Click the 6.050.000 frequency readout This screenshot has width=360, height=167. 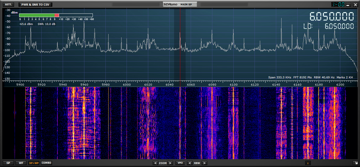point(332,17)
